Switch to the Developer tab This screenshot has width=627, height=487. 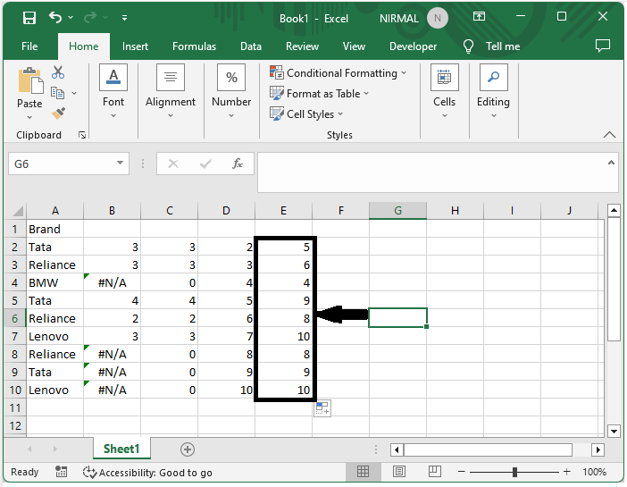(413, 46)
